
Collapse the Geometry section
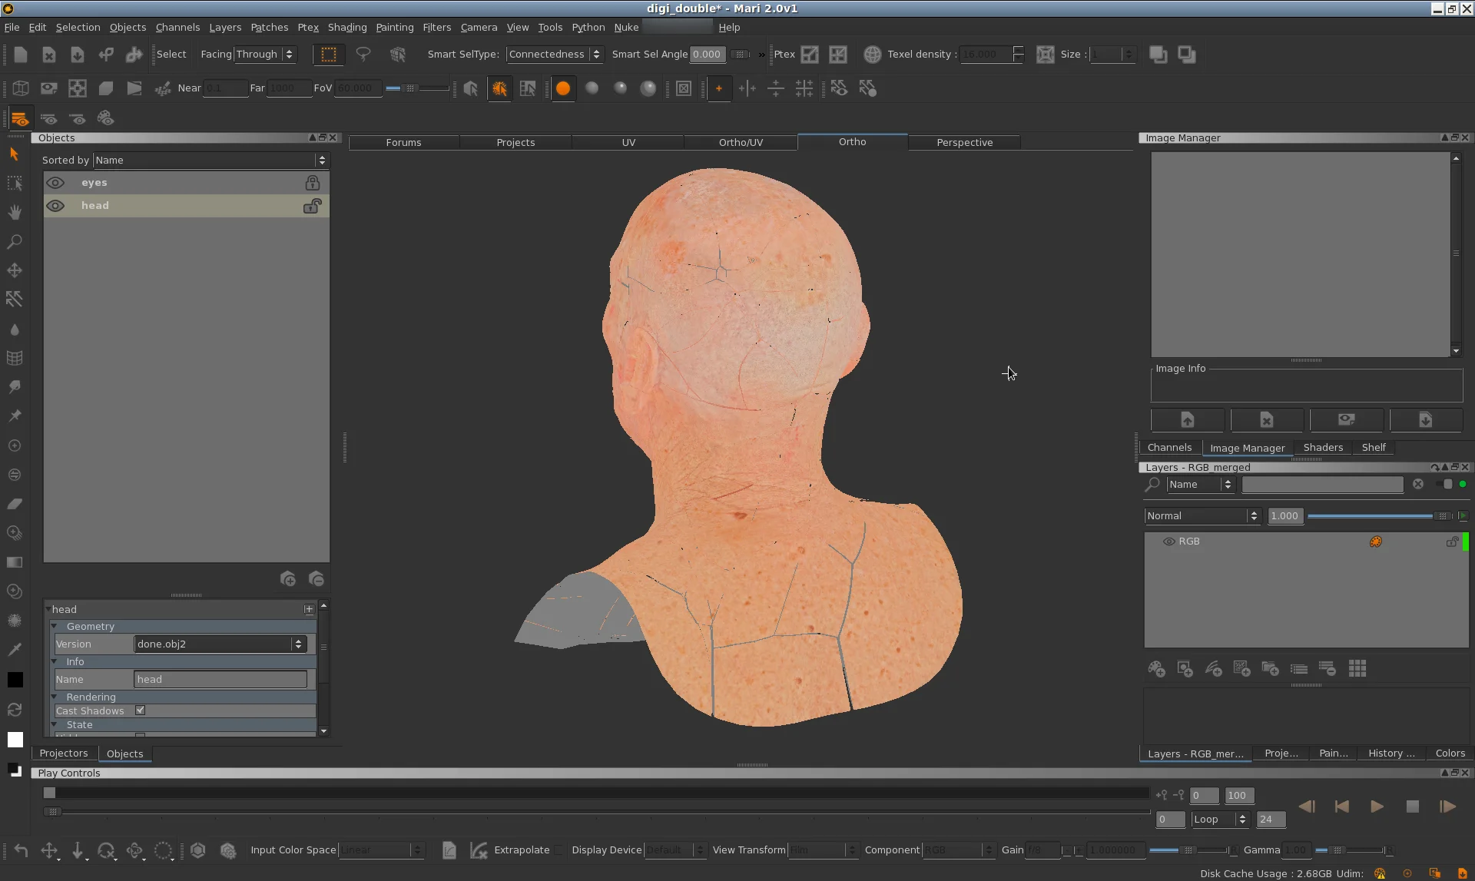pos(55,627)
